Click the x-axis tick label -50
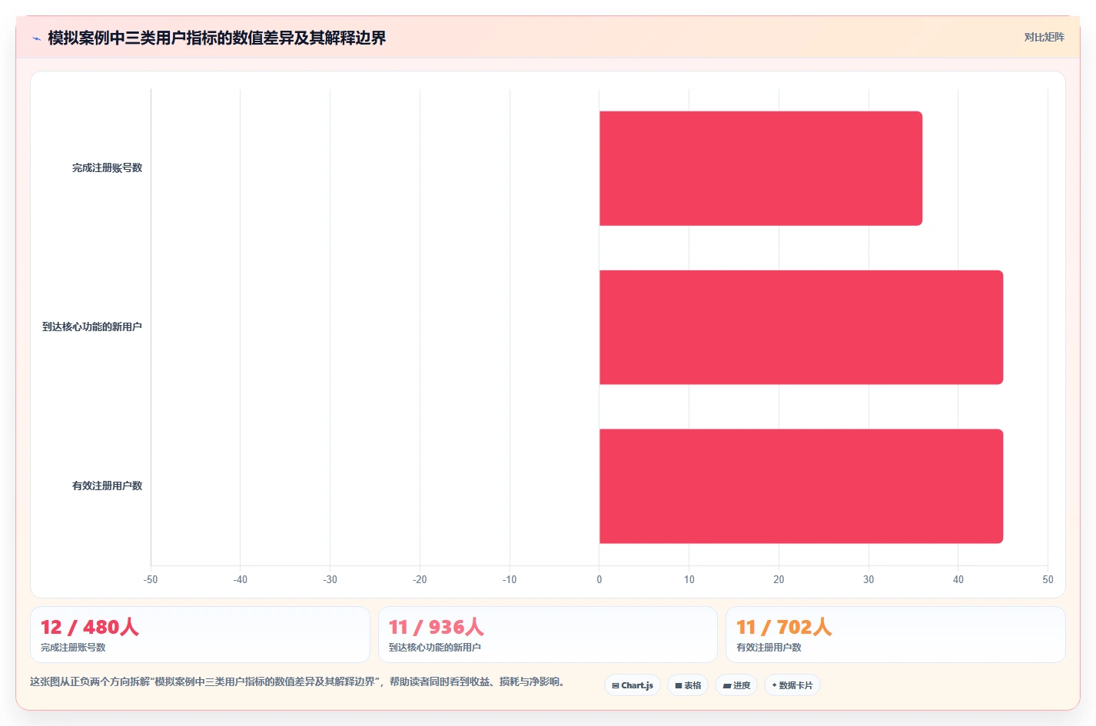Viewport: 1096px width, 726px height. (151, 579)
